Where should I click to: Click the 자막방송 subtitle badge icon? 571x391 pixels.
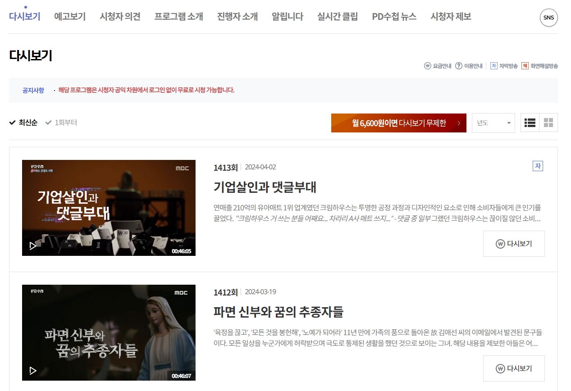click(x=493, y=65)
